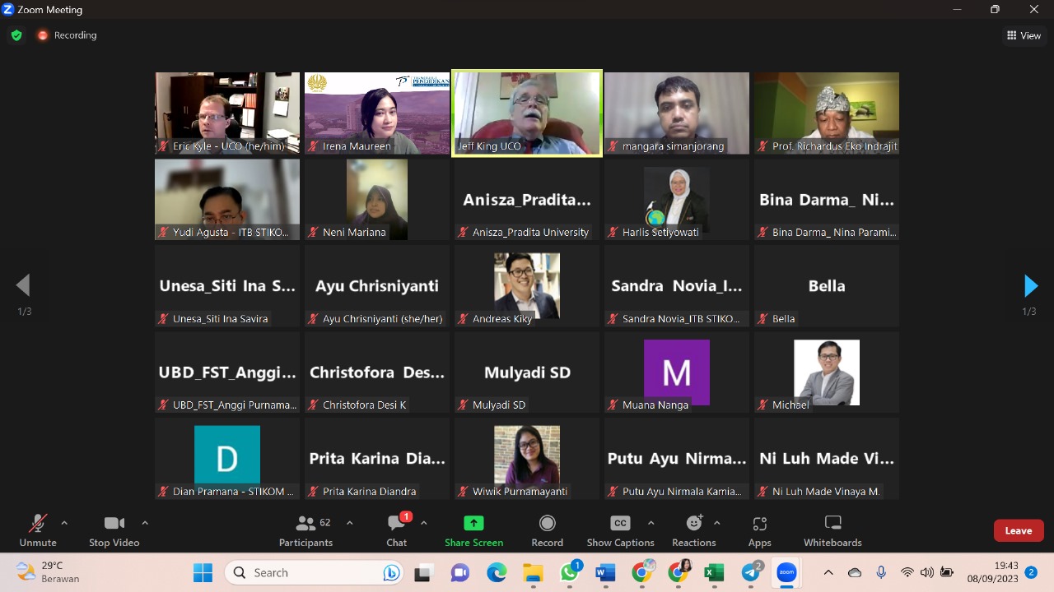Click the green encryption shield icon

click(x=16, y=35)
